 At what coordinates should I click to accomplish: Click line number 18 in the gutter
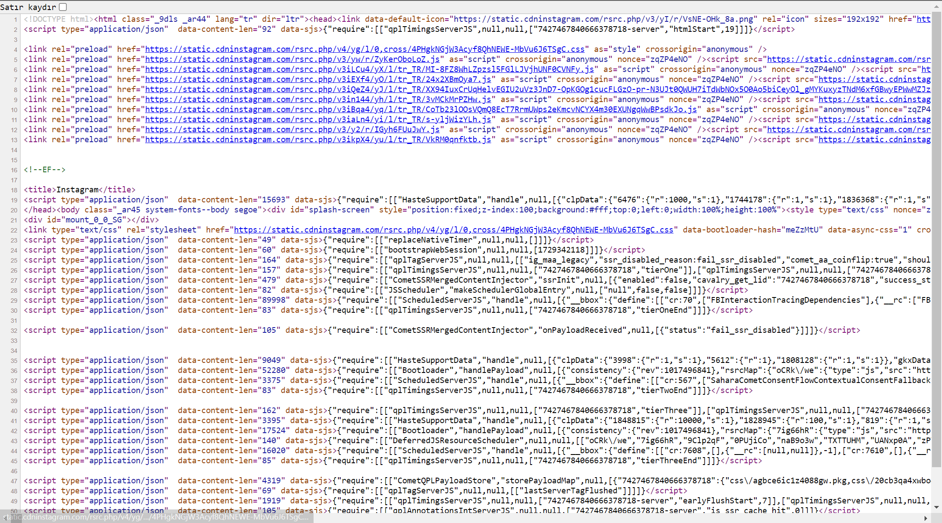click(x=14, y=190)
